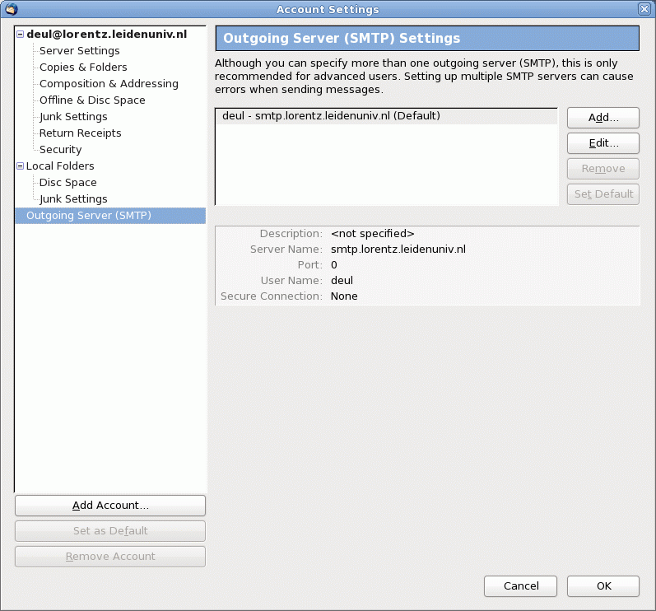Open Junk Settings under Local Folders
Screen dimensions: 656x611
73,199
